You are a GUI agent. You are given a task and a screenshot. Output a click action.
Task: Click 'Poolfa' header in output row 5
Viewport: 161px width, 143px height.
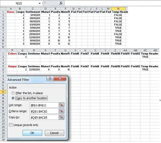[55, 66]
